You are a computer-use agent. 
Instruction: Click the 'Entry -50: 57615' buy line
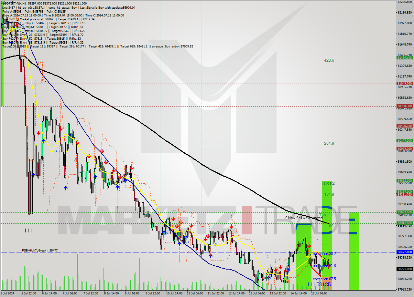[42, 38]
